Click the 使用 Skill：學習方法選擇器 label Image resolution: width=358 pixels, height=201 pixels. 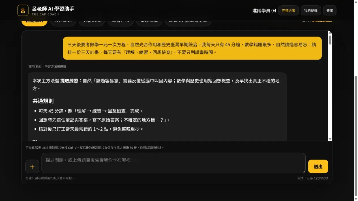point(47,66)
